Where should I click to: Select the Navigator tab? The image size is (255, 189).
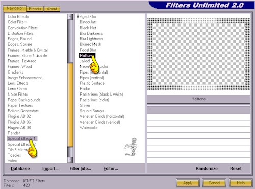point(15,8)
